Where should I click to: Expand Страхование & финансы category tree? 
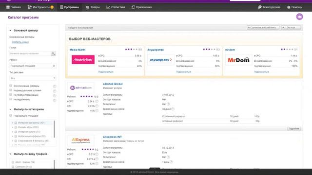[x=13, y=141]
